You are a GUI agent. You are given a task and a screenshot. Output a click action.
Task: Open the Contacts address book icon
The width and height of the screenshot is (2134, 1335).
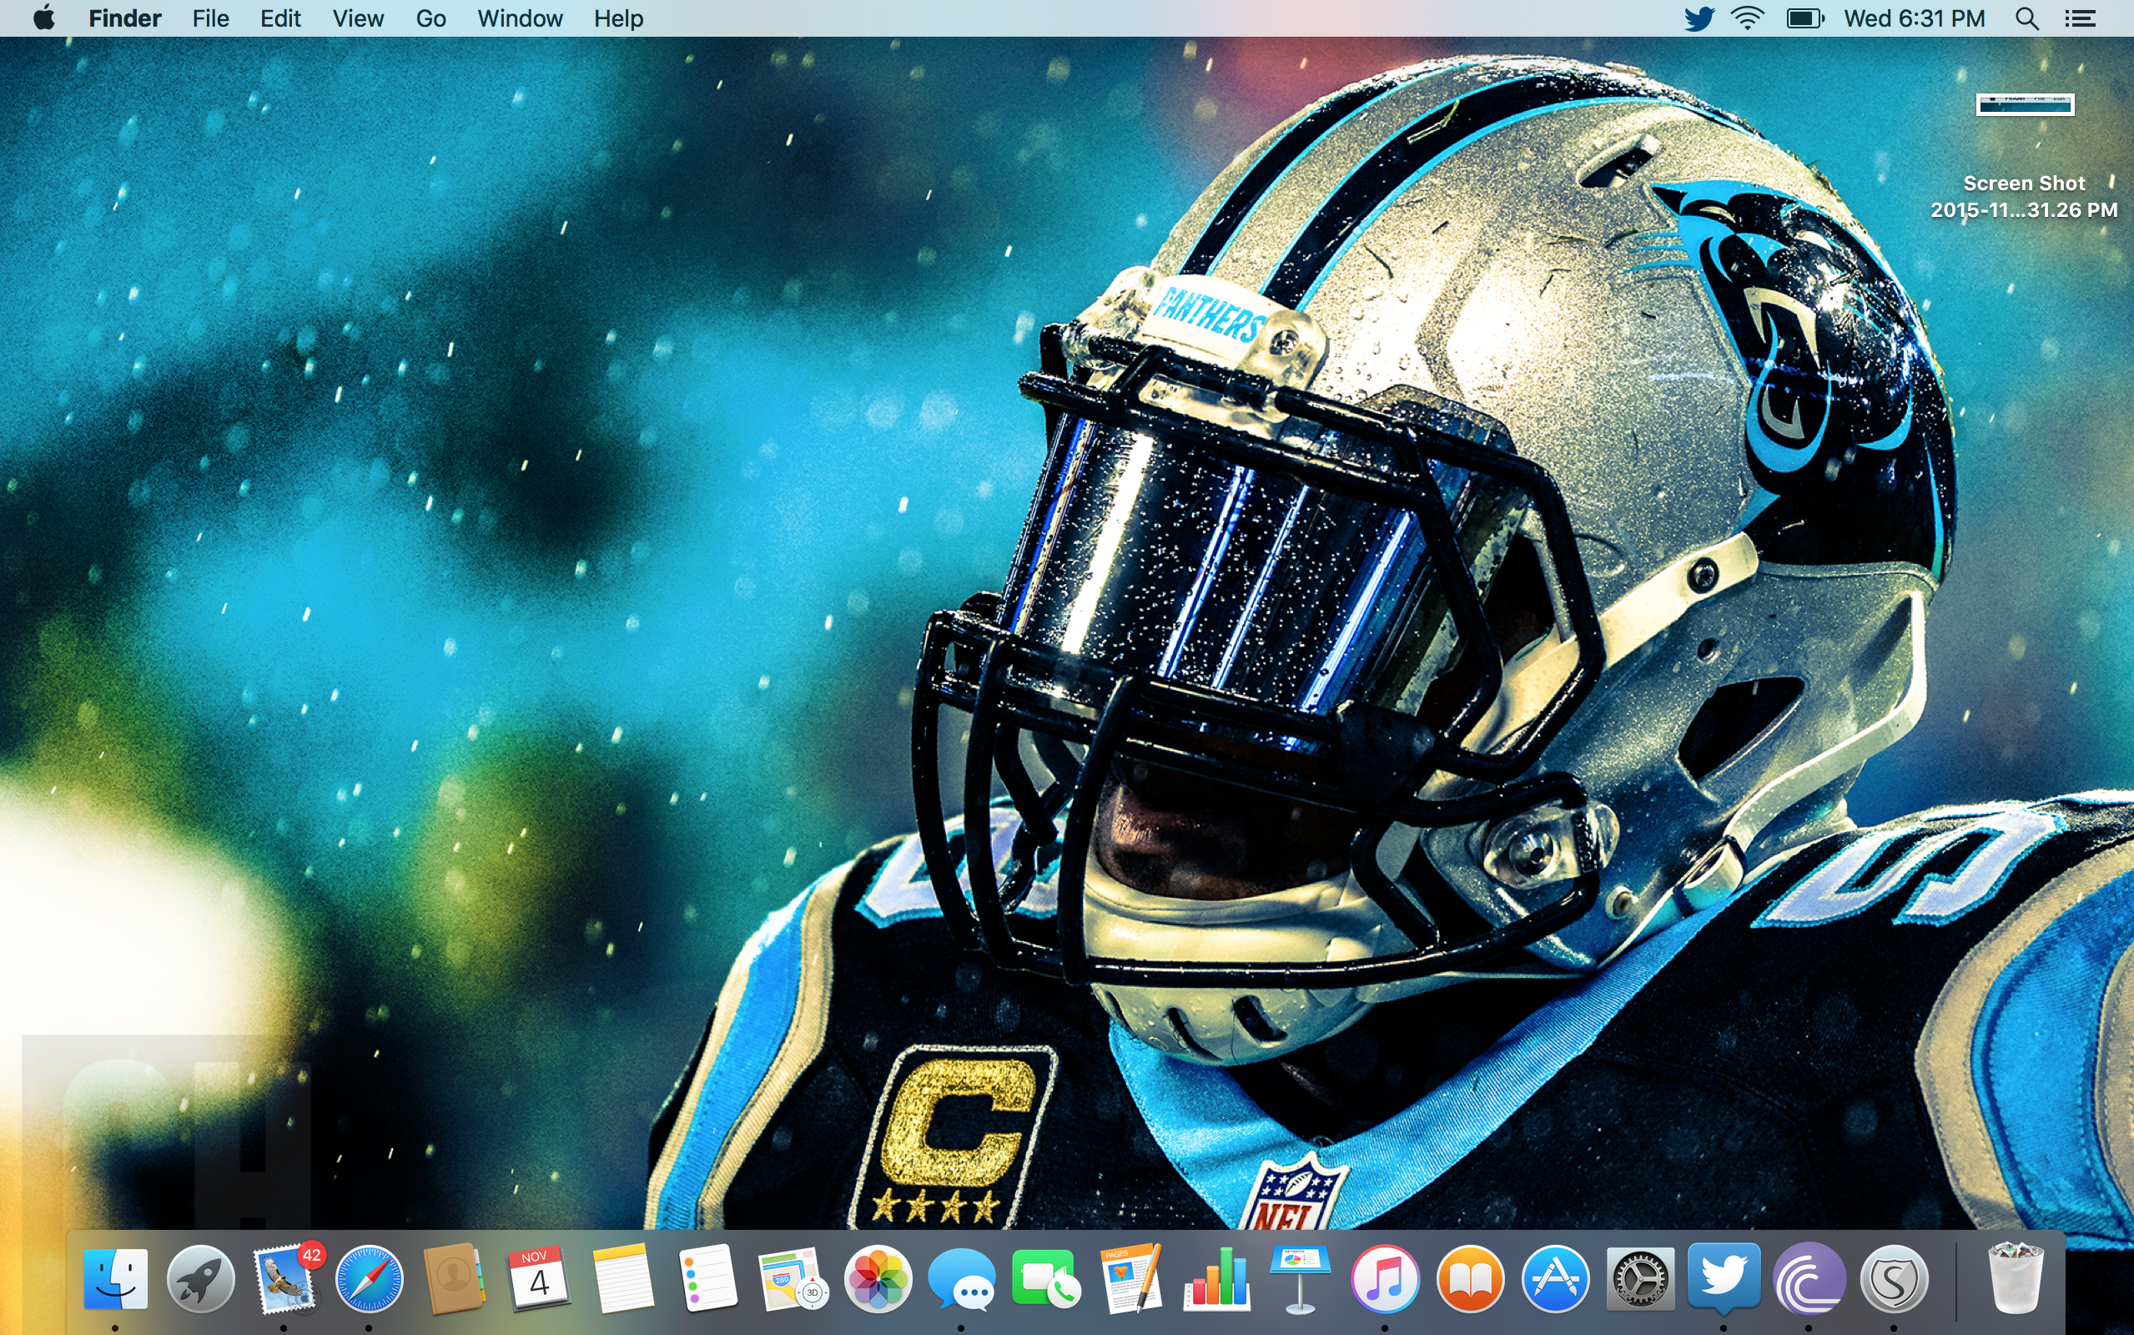click(454, 1278)
